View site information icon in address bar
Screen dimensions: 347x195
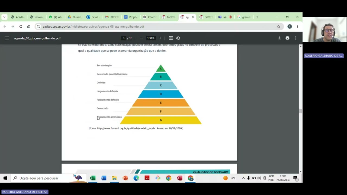click(38, 27)
